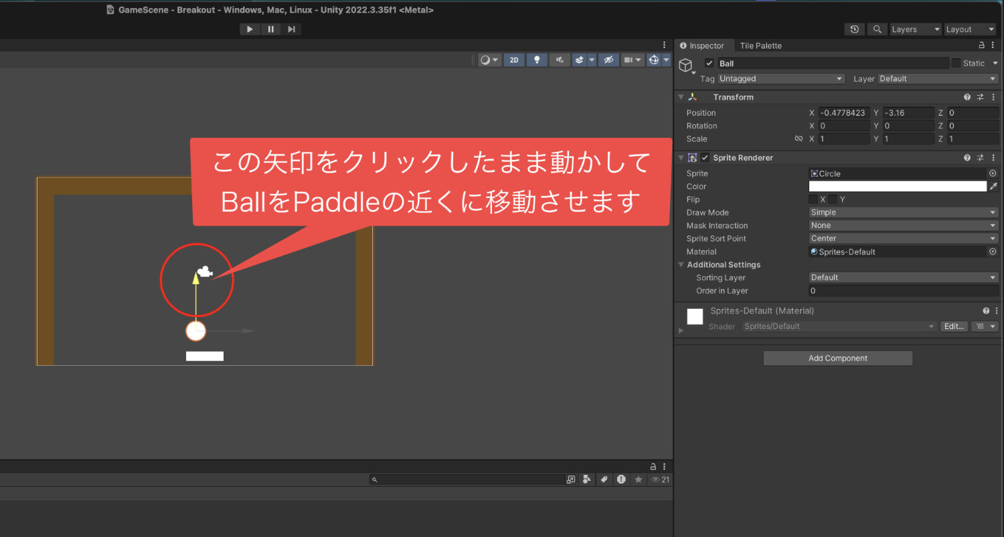
Task: Click the Sprites-Default material thumbnail
Action: point(695,316)
